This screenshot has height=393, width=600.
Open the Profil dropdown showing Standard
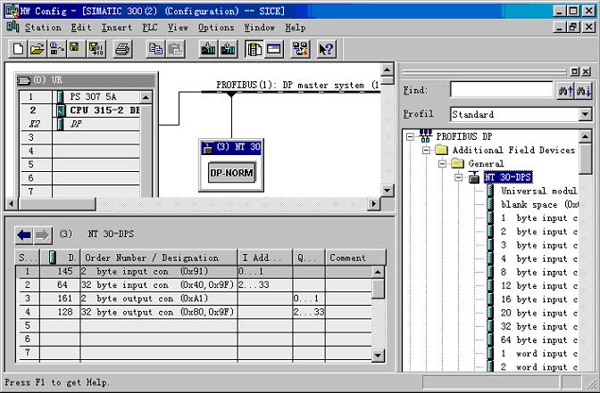point(585,114)
